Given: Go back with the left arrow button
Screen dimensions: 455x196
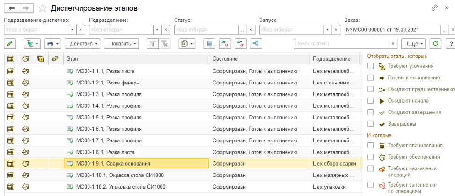Looking at the screenshot, I should pos(12,8).
